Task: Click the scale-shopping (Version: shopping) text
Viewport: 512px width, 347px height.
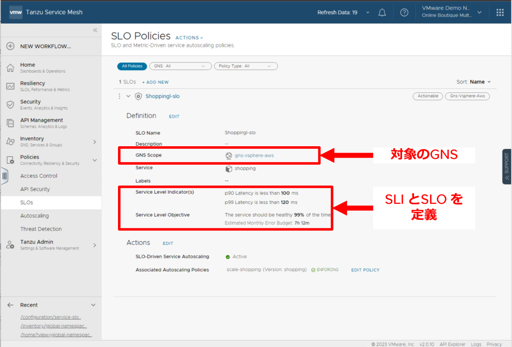Action: [267, 270]
